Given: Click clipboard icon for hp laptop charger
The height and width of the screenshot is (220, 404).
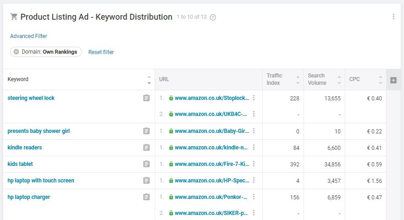Looking at the screenshot, I should click(146, 197).
